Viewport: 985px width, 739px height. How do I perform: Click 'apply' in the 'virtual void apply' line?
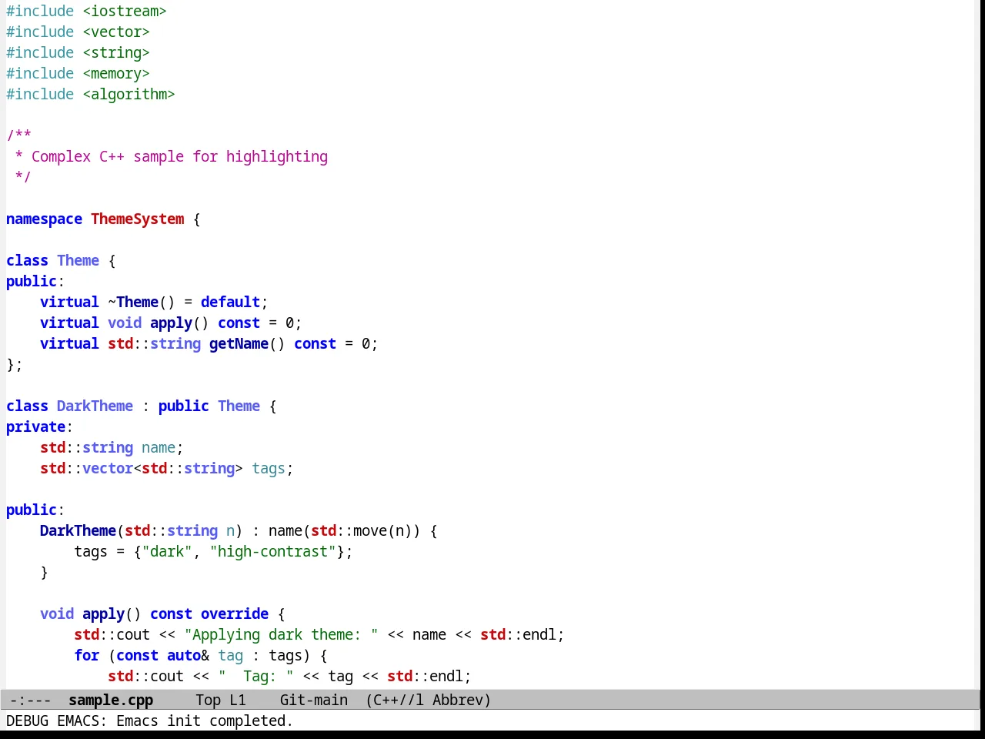(172, 323)
